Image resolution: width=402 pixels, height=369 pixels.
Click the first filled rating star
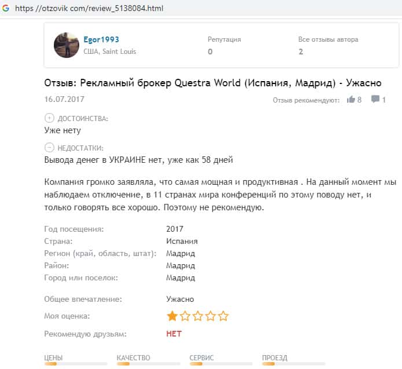coord(172,316)
